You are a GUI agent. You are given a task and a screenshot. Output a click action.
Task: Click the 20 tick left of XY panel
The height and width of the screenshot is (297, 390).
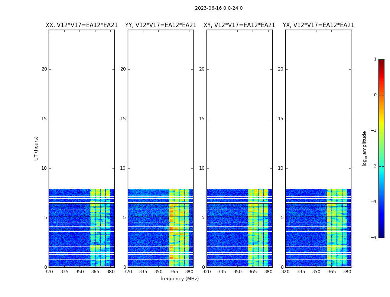coord(202,69)
